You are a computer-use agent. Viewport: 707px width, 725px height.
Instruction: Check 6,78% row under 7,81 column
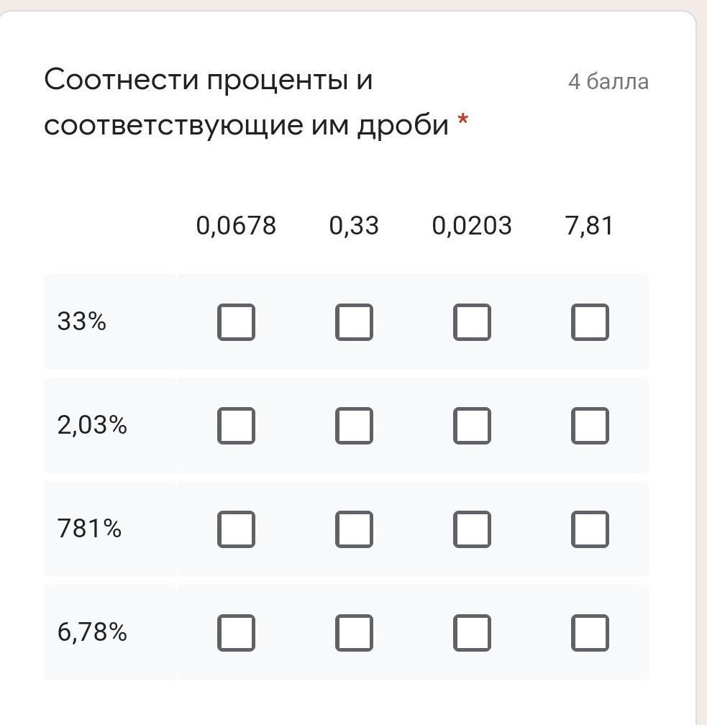pyautogui.click(x=590, y=632)
